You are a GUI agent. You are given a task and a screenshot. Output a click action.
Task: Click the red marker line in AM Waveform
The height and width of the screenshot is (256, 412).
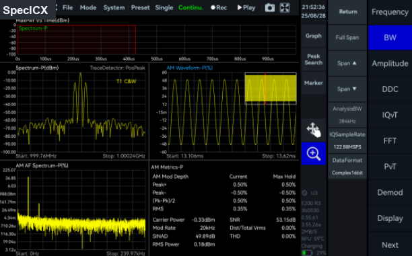(265, 89)
